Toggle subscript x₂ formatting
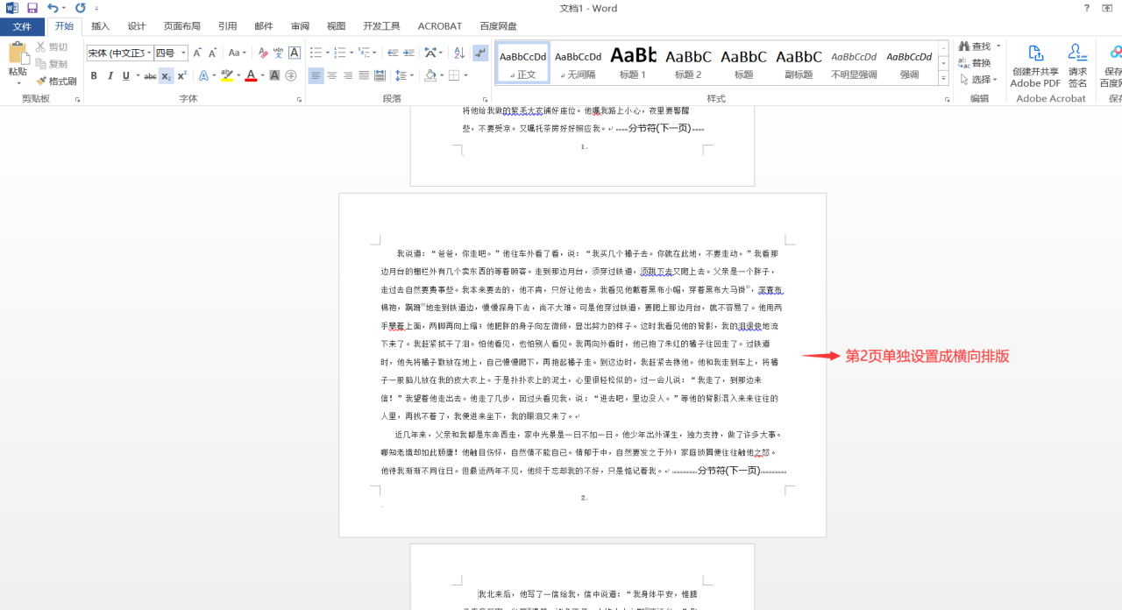This screenshot has width=1122, height=610. [166, 75]
